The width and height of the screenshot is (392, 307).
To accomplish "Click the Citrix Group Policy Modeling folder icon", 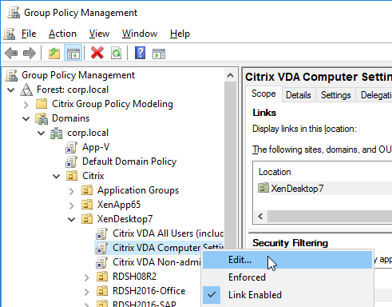I will click(42, 104).
